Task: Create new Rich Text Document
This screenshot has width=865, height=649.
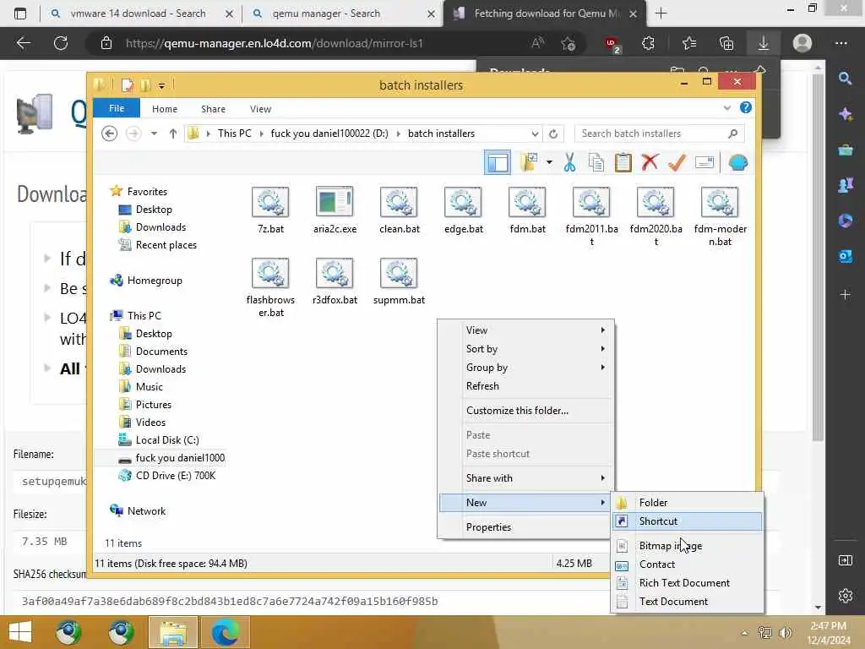Action: (688, 583)
